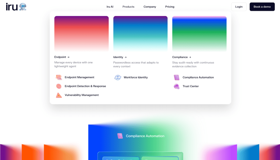Click the Vulnerability Management triangle icon
280x160 pixels.
59,95
